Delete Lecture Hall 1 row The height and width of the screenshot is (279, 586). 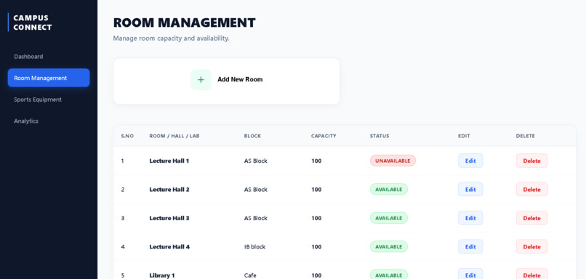(531, 161)
